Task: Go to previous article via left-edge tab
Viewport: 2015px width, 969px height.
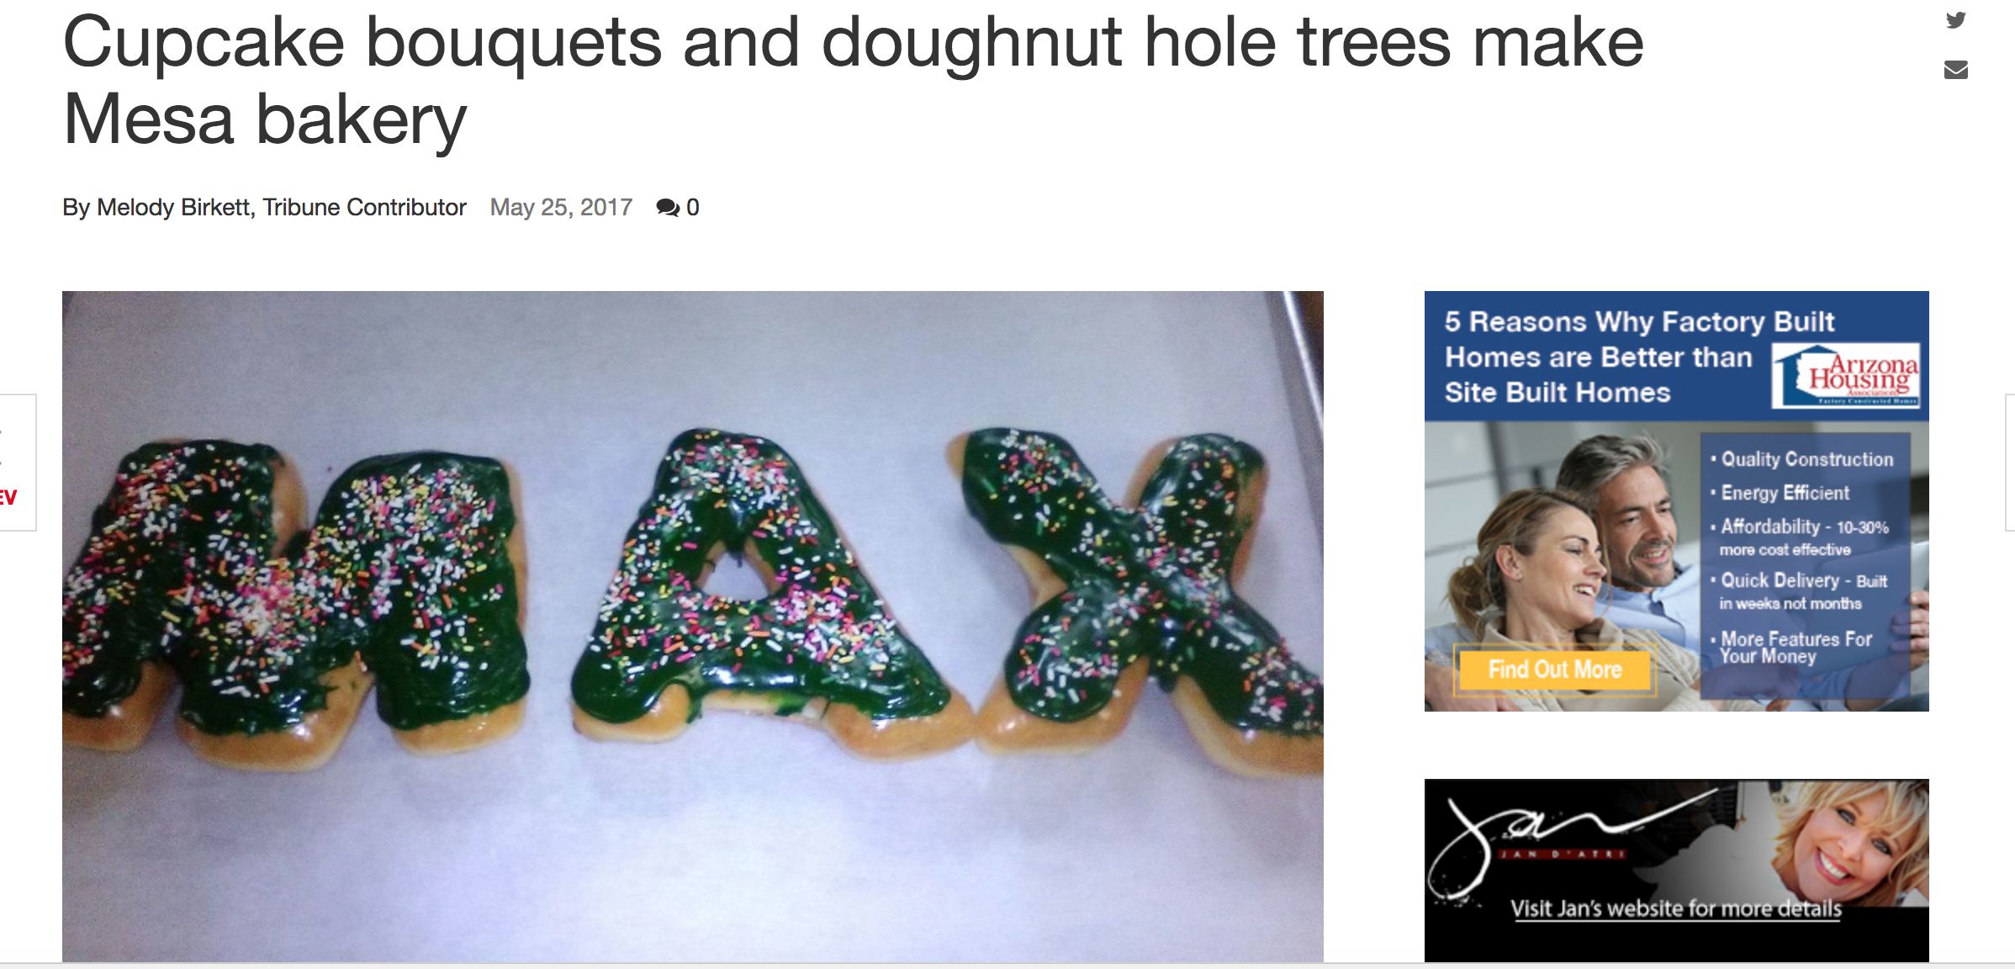Action: click(17, 463)
